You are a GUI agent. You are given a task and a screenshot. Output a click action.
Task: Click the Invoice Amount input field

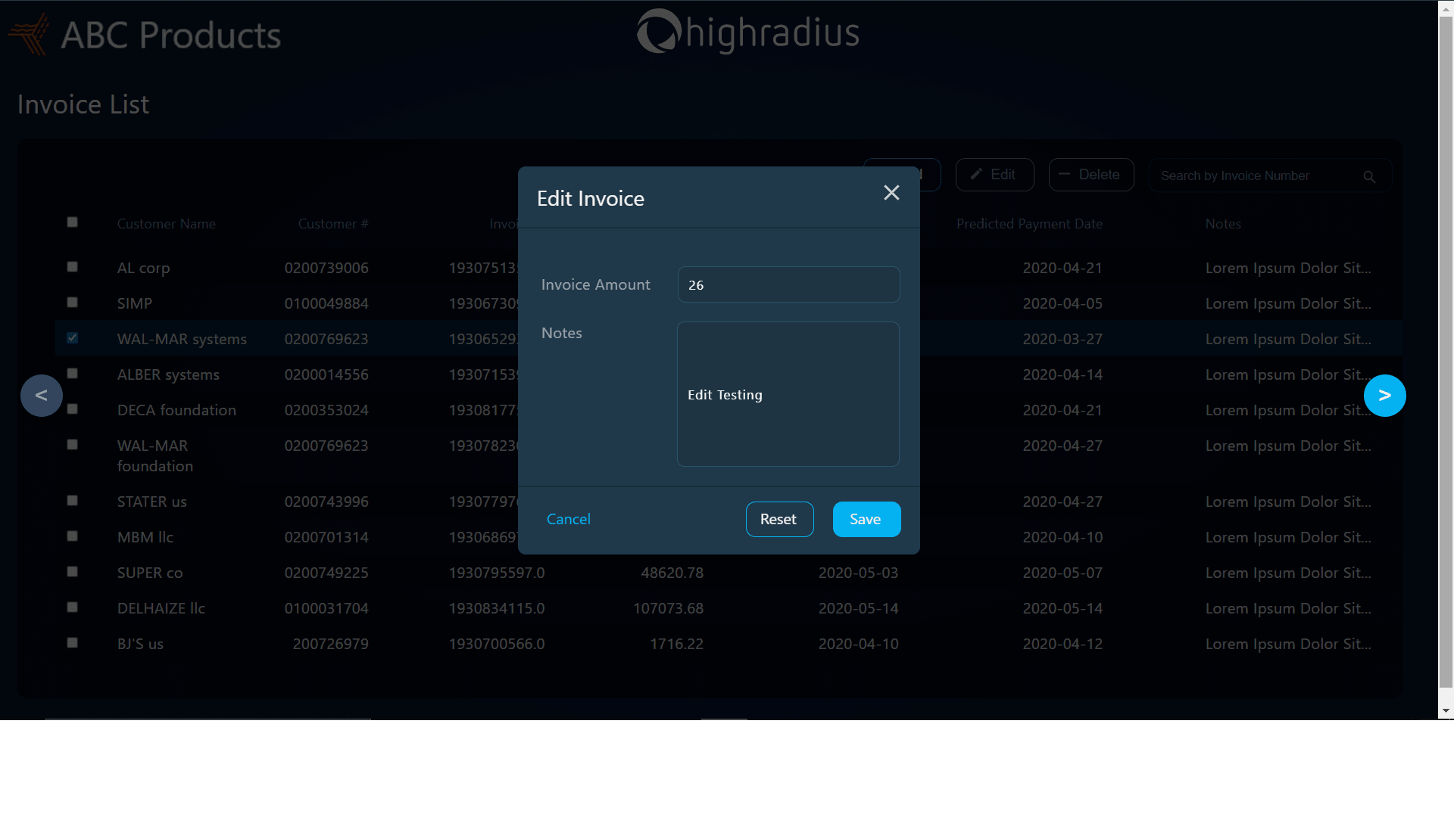tap(788, 284)
